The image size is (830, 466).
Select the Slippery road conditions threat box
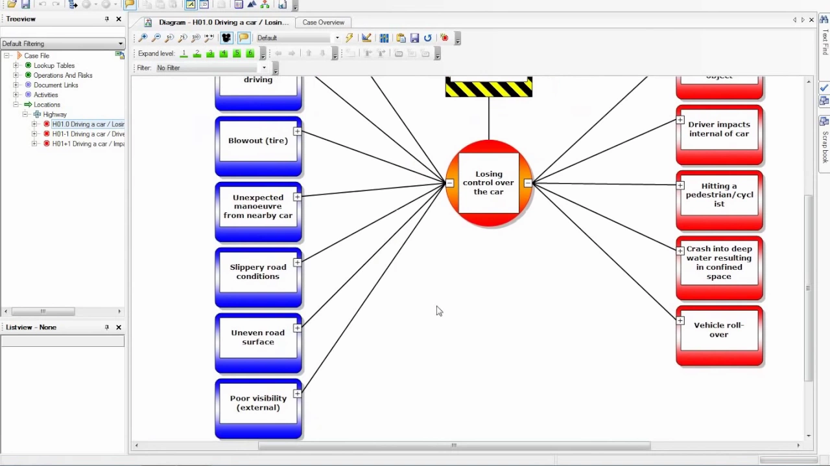[258, 278]
